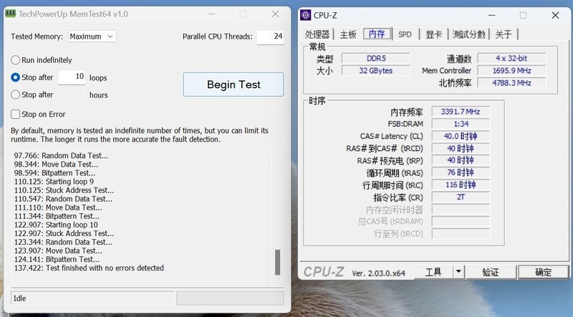The width and height of the screenshot is (573, 317).
Task: Click the 3391.7 MHz 内存频率 value
Action: [461, 112]
